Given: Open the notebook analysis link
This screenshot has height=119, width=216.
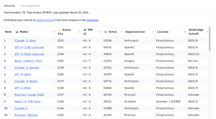Looking at the screenshot, I should pyautogui.click(x=92, y=20).
